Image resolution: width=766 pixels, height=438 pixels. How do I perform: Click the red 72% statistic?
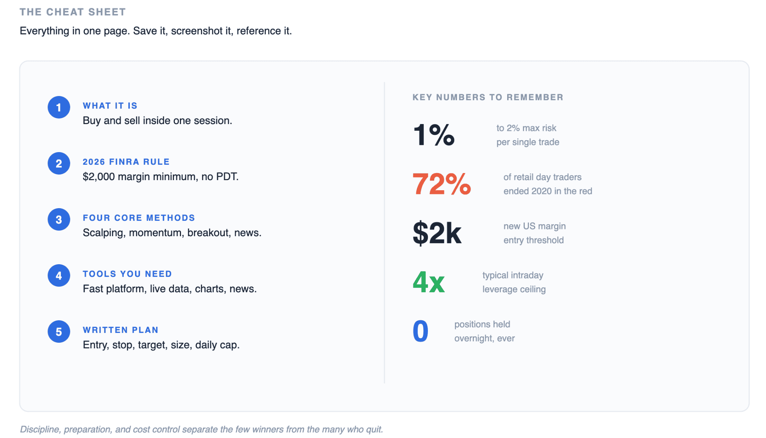coord(441,184)
